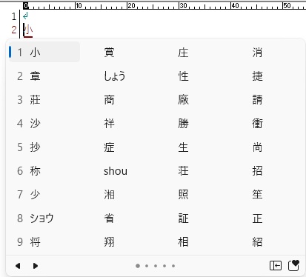
Task: Choose candidate 1 小
Action: point(44,52)
